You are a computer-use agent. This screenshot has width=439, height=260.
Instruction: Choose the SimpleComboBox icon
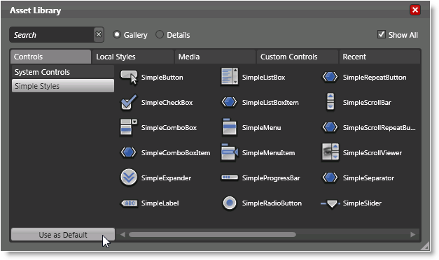click(129, 127)
